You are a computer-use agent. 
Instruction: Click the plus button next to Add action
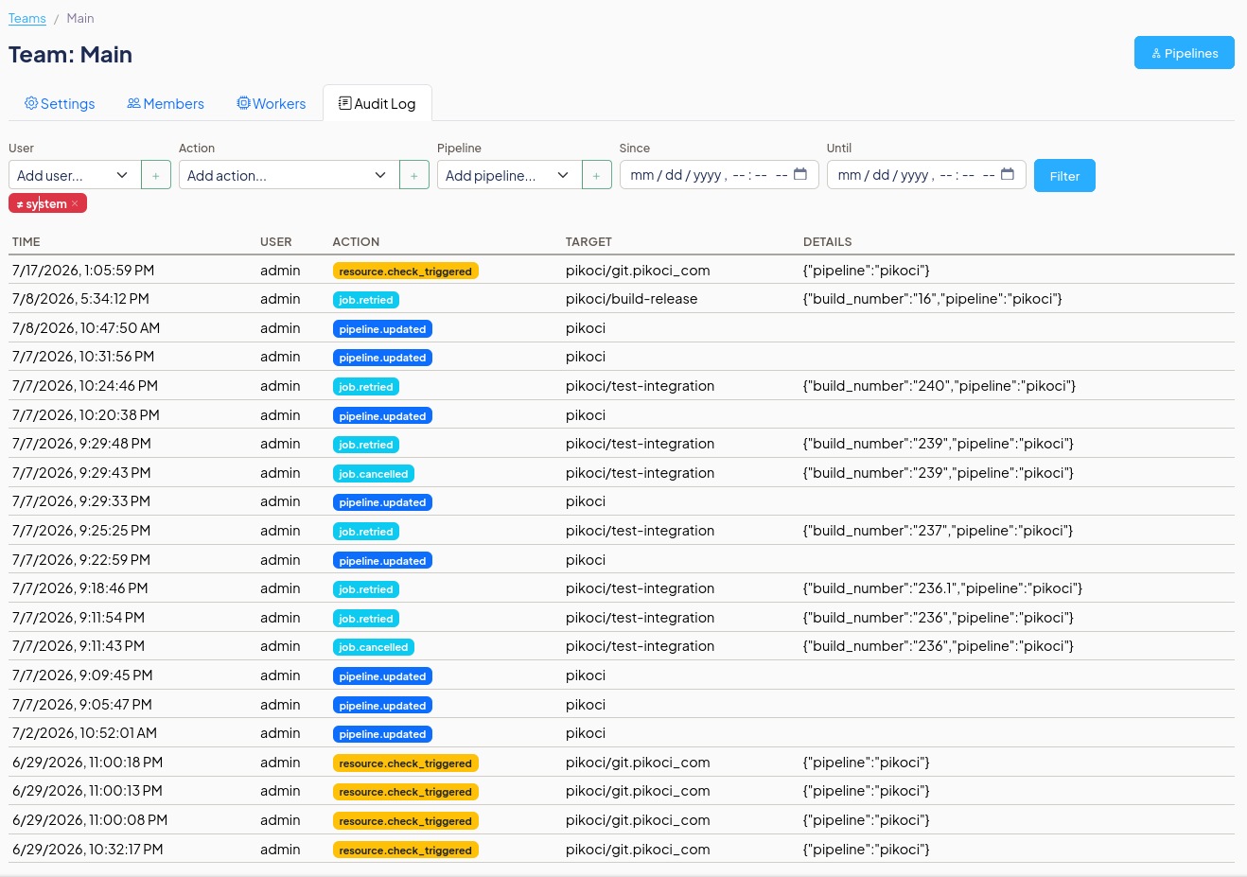pos(414,175)
